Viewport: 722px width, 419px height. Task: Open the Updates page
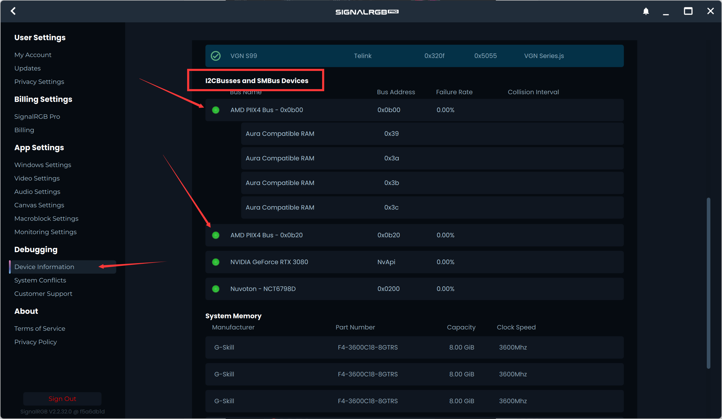point(27,68)
